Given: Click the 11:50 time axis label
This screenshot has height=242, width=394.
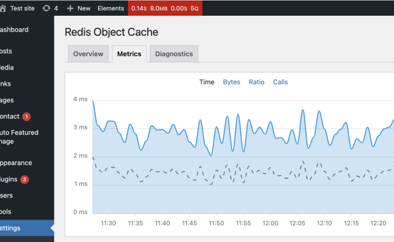Looking at the screenshot, I should (216, 223).
